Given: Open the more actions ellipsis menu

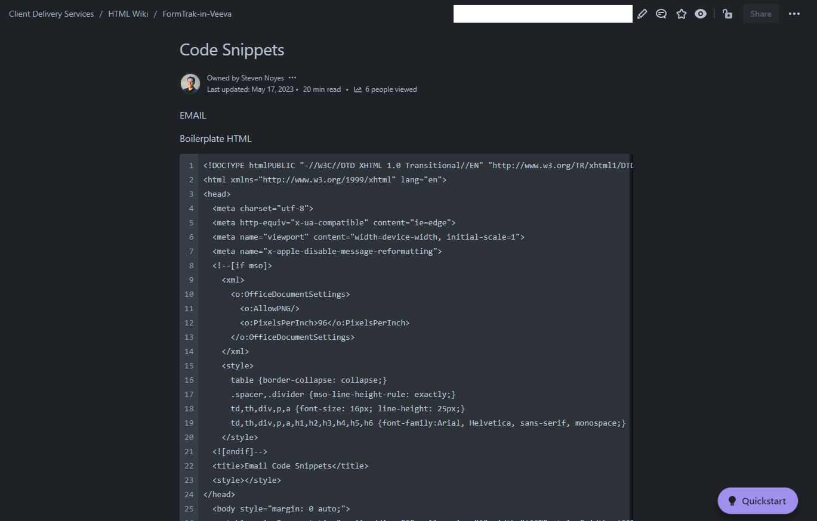Looking at the screenshot, I should click(x=794, y=14).
